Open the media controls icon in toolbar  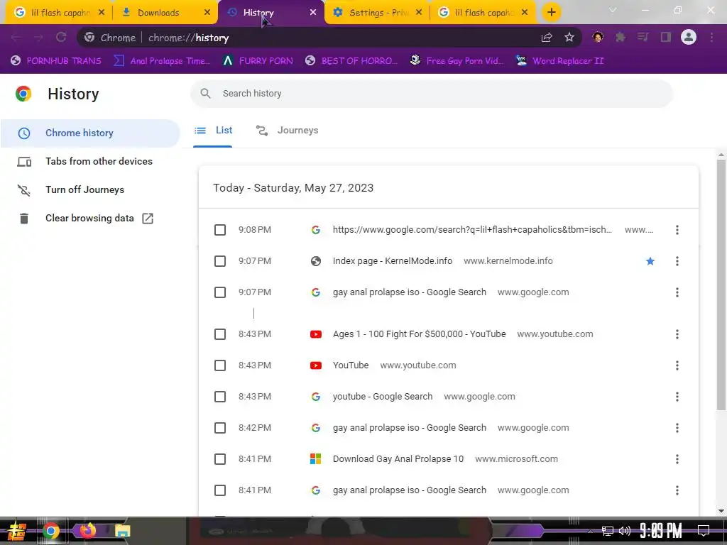click(643, 38)
